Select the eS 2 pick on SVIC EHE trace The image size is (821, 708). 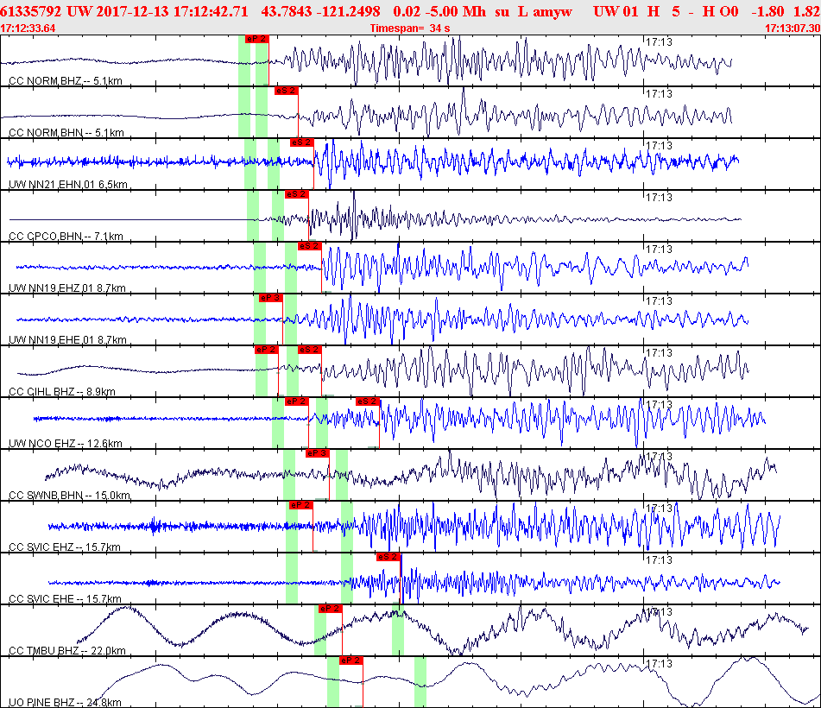[388, 557]
